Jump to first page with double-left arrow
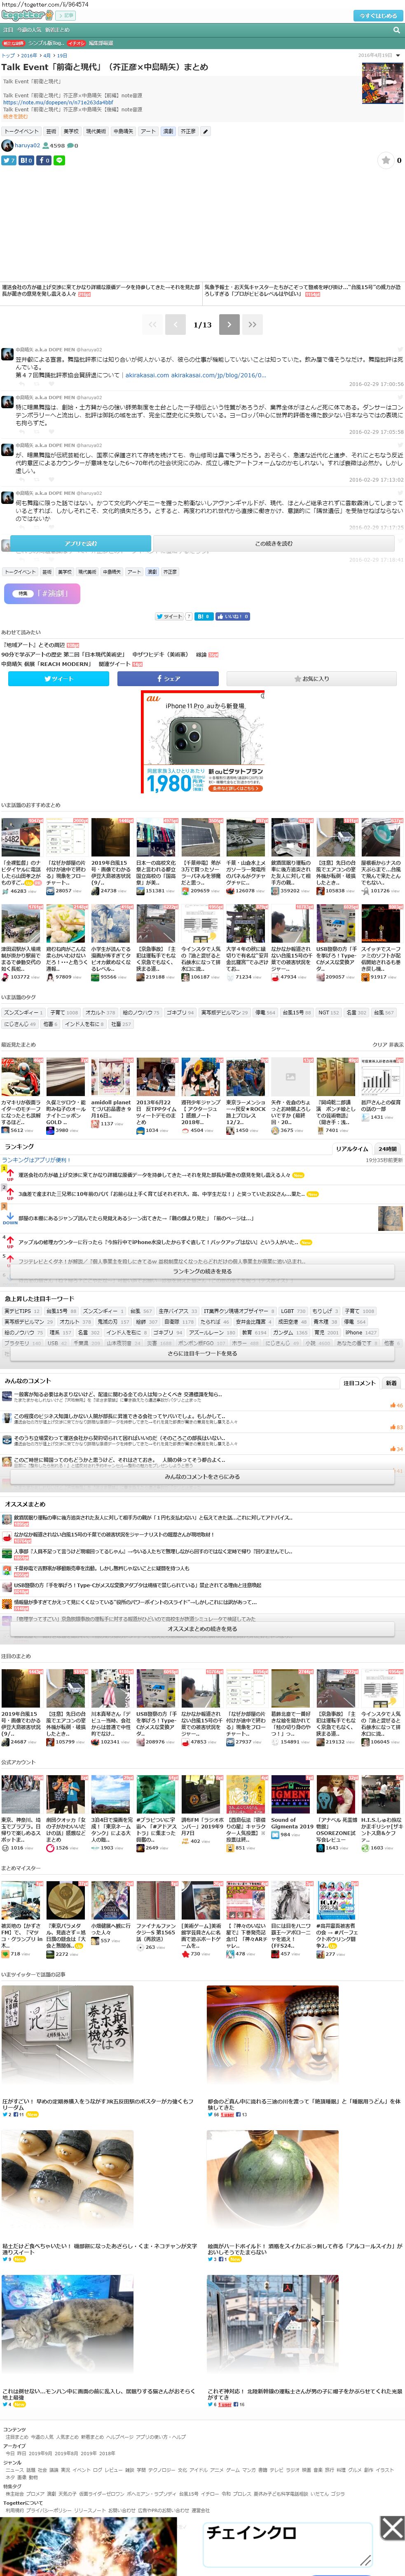 click(x=152, y=324)
